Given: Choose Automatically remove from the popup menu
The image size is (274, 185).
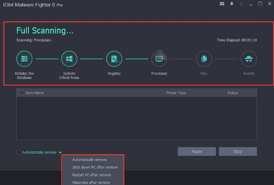Looking at the screenshot, I should 89,160.
